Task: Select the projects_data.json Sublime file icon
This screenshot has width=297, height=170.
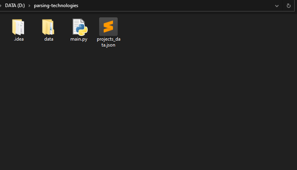Action: click(108, 27)
